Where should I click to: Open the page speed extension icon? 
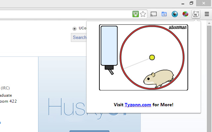point(164,14)
